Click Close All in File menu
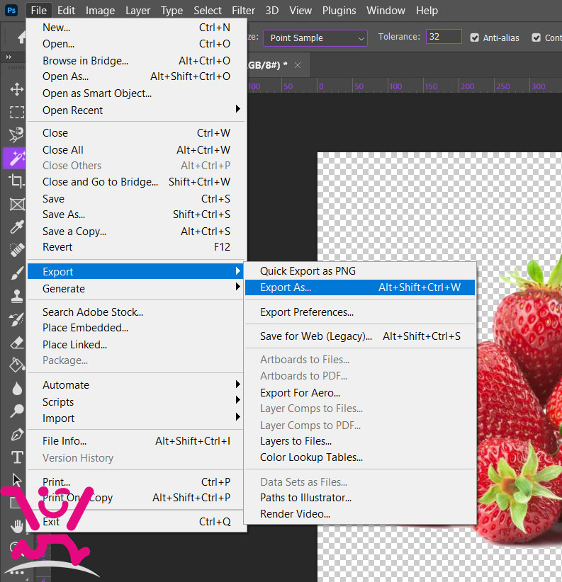The height and width of the screenshot is (582, 562). click(136, 150)
